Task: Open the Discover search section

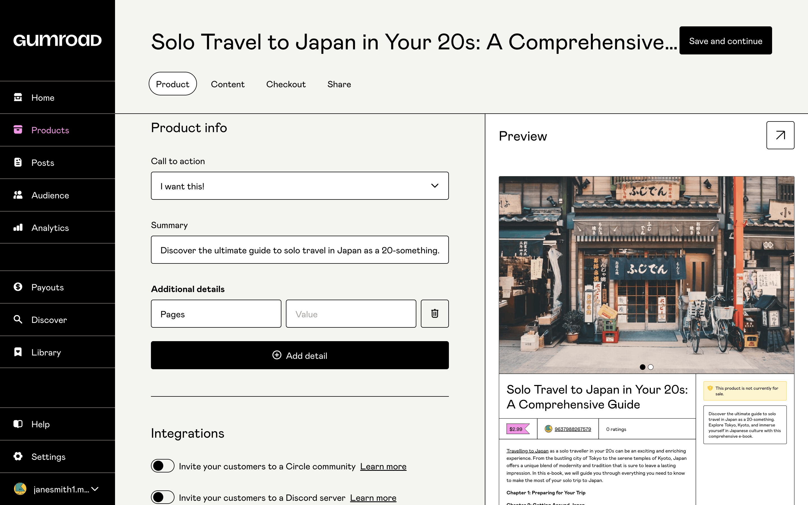Action: 49,320
